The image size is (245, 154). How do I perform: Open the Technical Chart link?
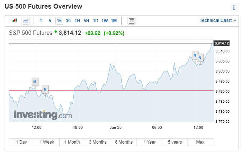click(x=218, y=20)
